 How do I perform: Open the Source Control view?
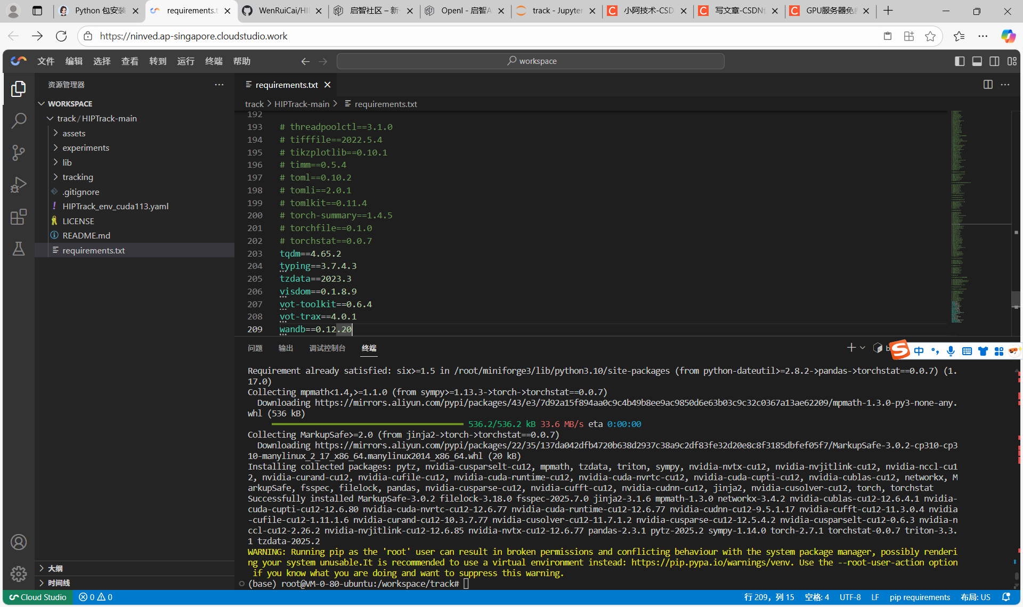[19, 153]
